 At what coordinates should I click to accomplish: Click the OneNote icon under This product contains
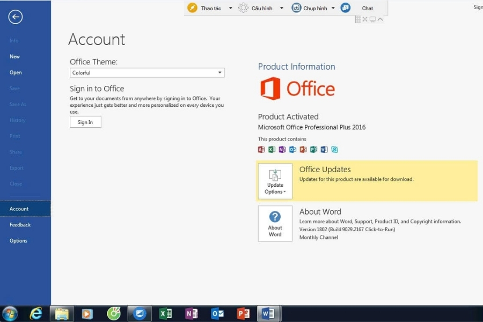[282, 150]
